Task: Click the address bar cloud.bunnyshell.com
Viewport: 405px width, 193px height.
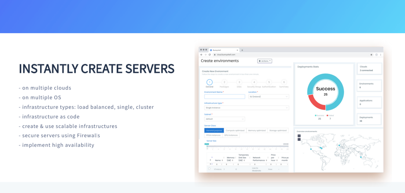Action: point(291,55)
